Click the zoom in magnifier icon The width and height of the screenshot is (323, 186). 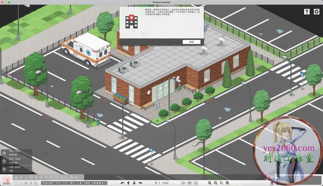pyautogui.click(x=210, y=183)
